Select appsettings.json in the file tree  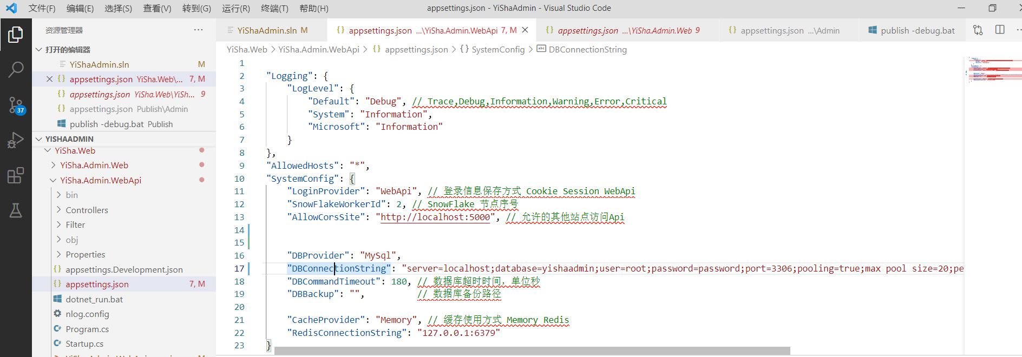124,284
